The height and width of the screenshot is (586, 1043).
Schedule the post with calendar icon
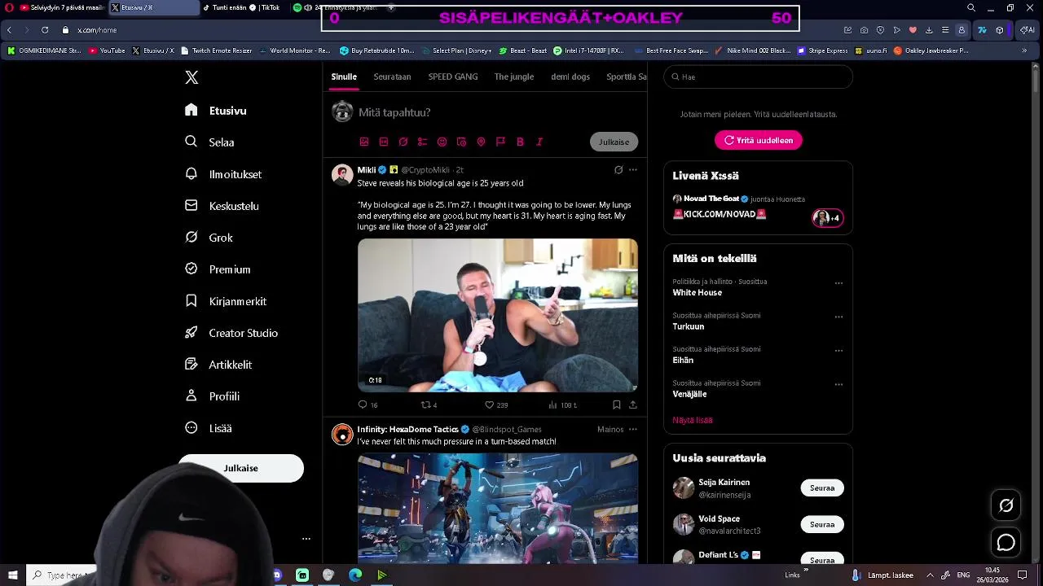[x=461, y=142]
